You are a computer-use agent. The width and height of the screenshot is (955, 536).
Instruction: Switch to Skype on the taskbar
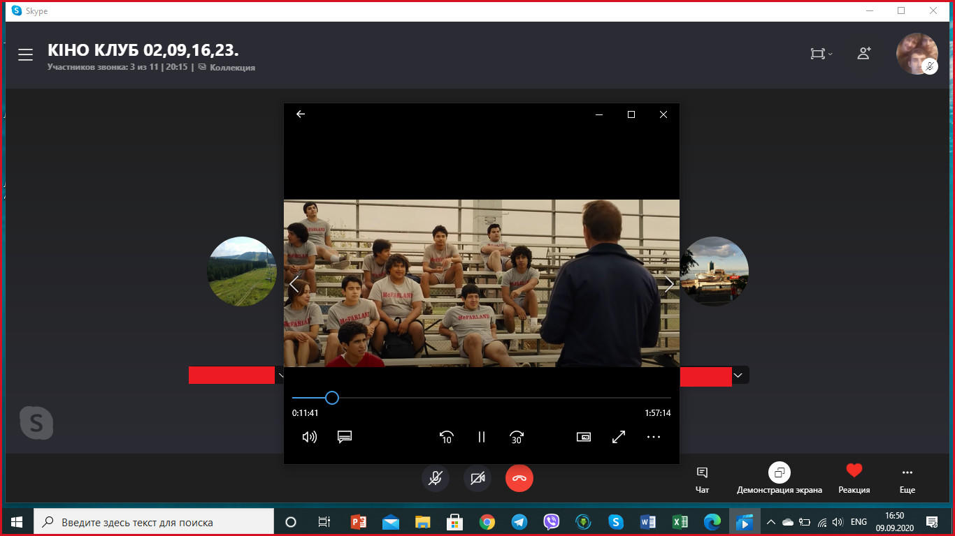616,521
